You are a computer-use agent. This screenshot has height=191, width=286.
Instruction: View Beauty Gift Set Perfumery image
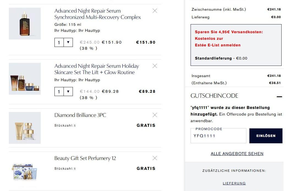click(25, 171)
